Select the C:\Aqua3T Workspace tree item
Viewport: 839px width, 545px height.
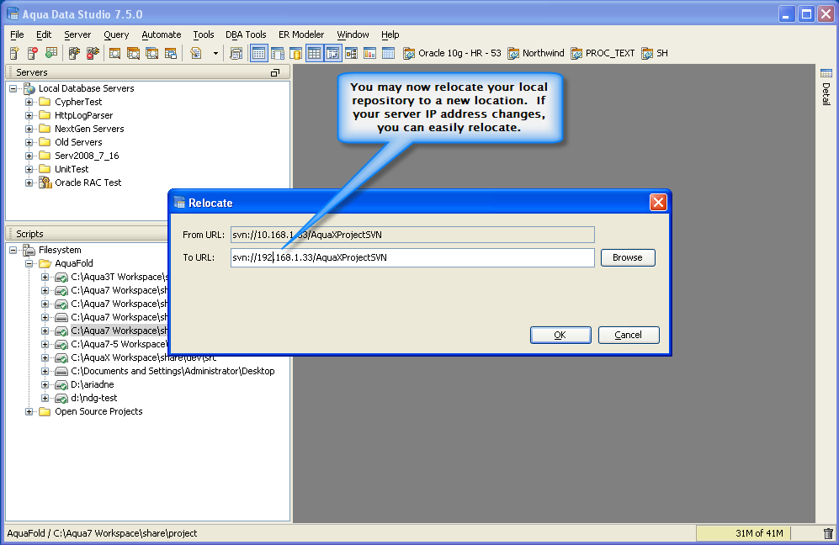(119, 277)
